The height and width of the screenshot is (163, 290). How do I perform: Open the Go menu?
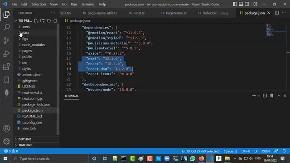(x=64, y=4)
